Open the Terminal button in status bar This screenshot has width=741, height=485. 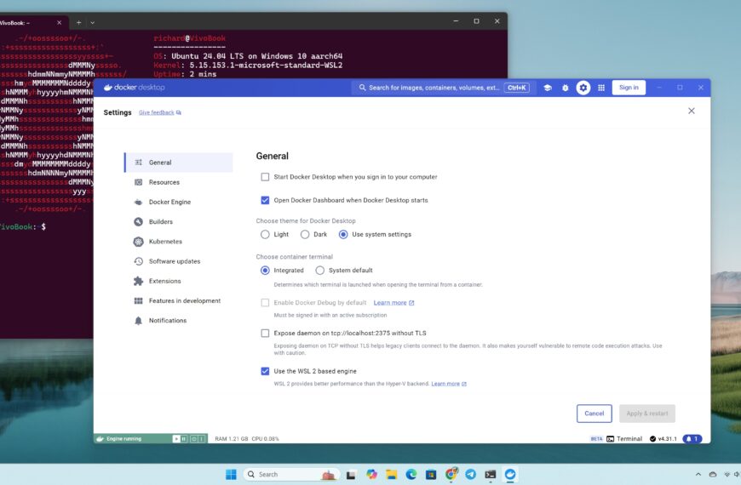pyautogui.click(x=624, y=439)
